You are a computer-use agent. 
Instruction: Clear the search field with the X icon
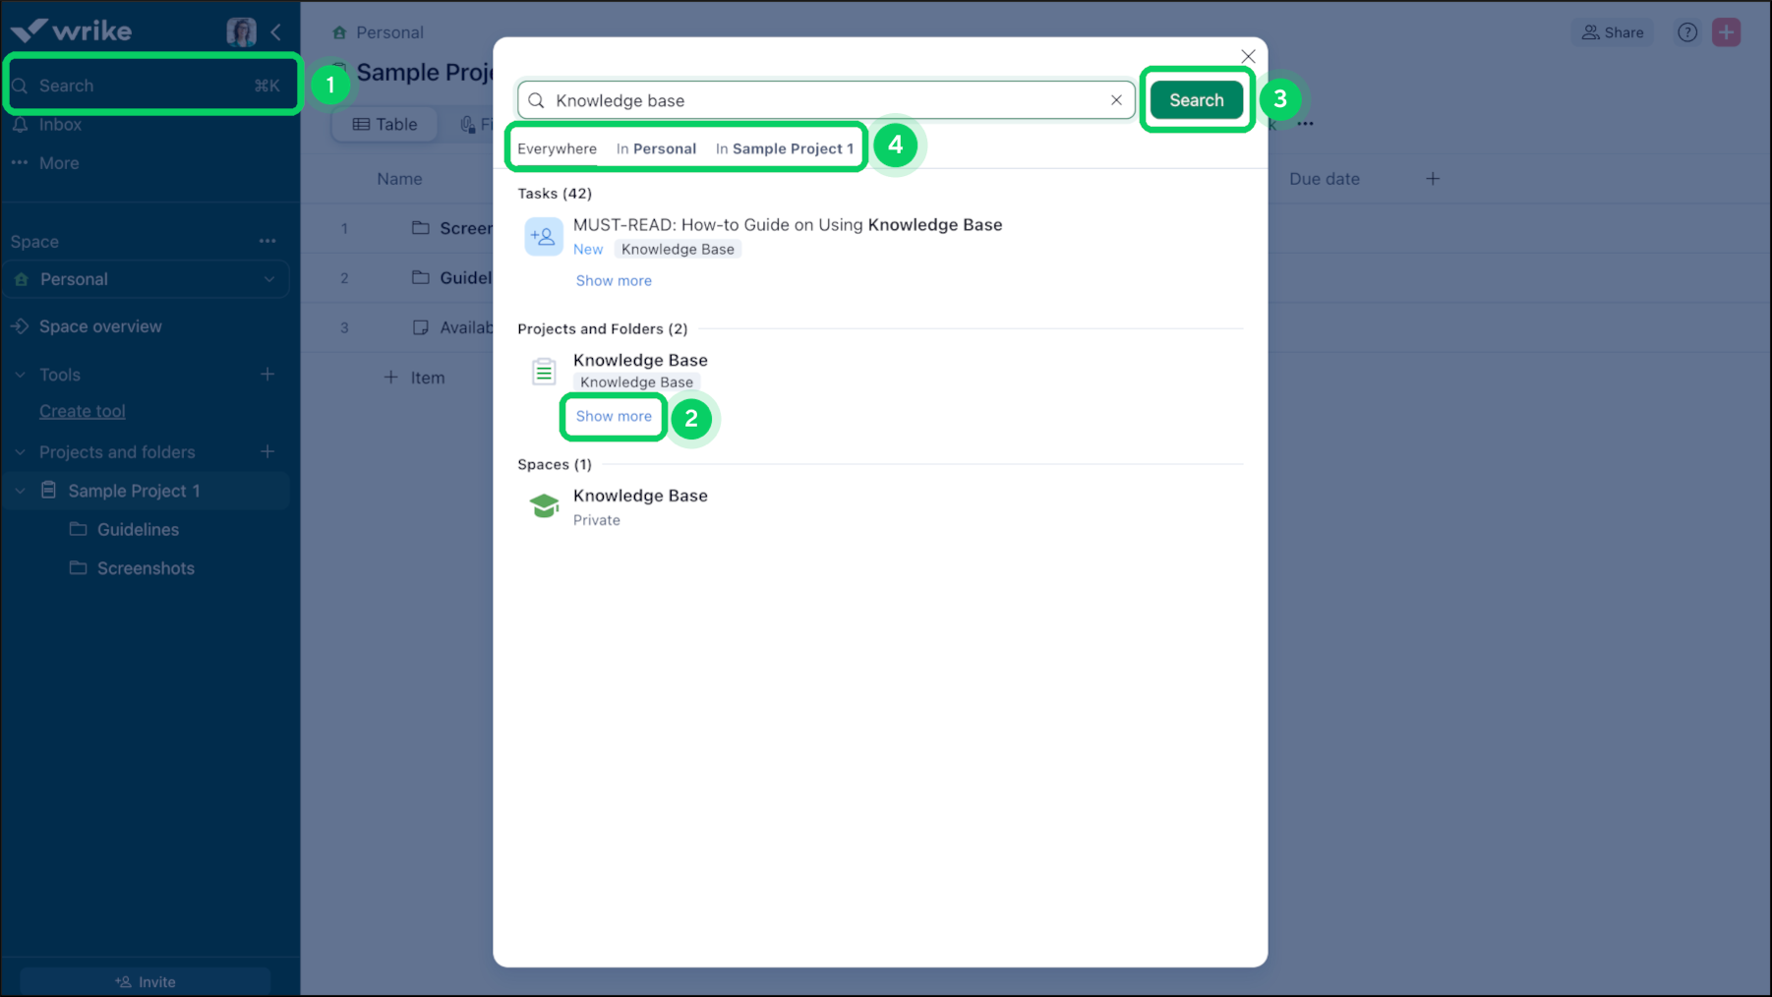click(x=1116, y=99)
